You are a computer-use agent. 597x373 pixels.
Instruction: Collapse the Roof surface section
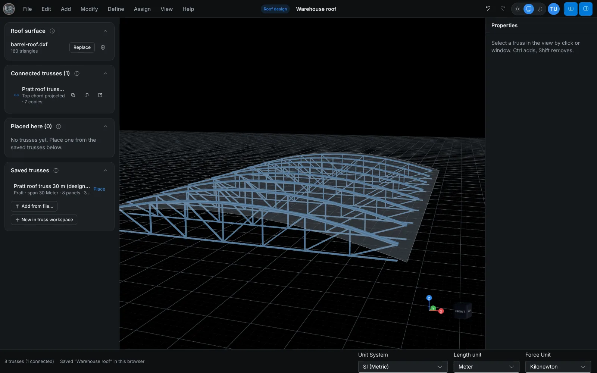tap(105, 31)
